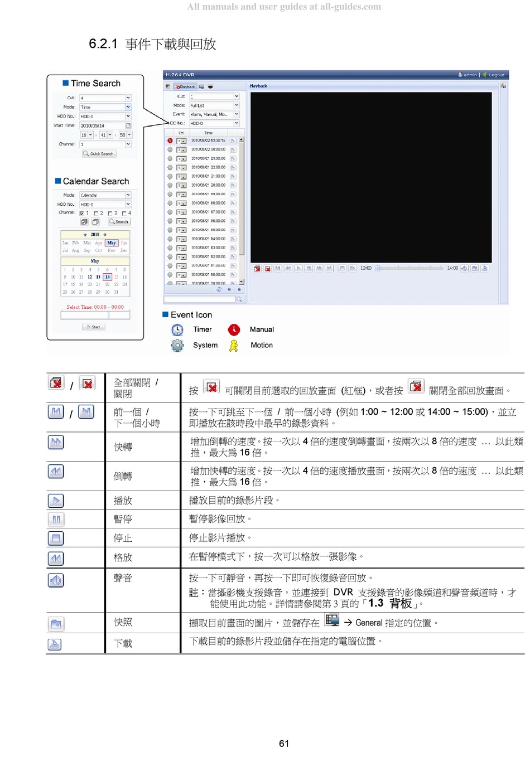Click the download icon in playback bar
This screenshot has width=530, height=762.
484,268
